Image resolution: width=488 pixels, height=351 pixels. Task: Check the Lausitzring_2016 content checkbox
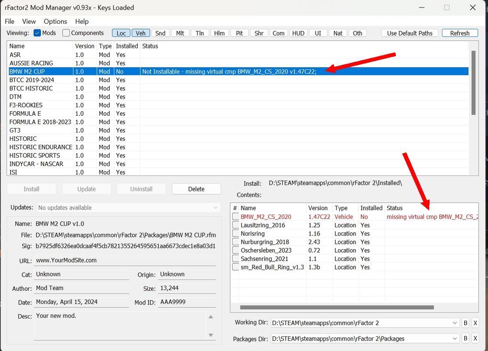pos(236,225)
